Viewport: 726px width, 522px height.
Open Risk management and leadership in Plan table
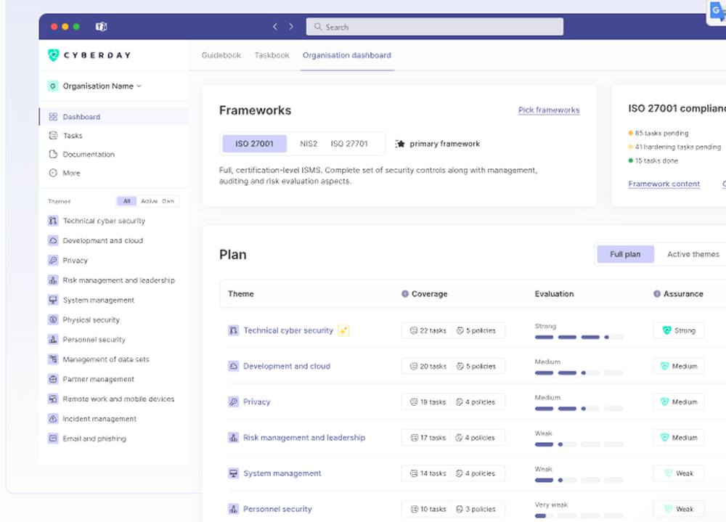(303, 437)
